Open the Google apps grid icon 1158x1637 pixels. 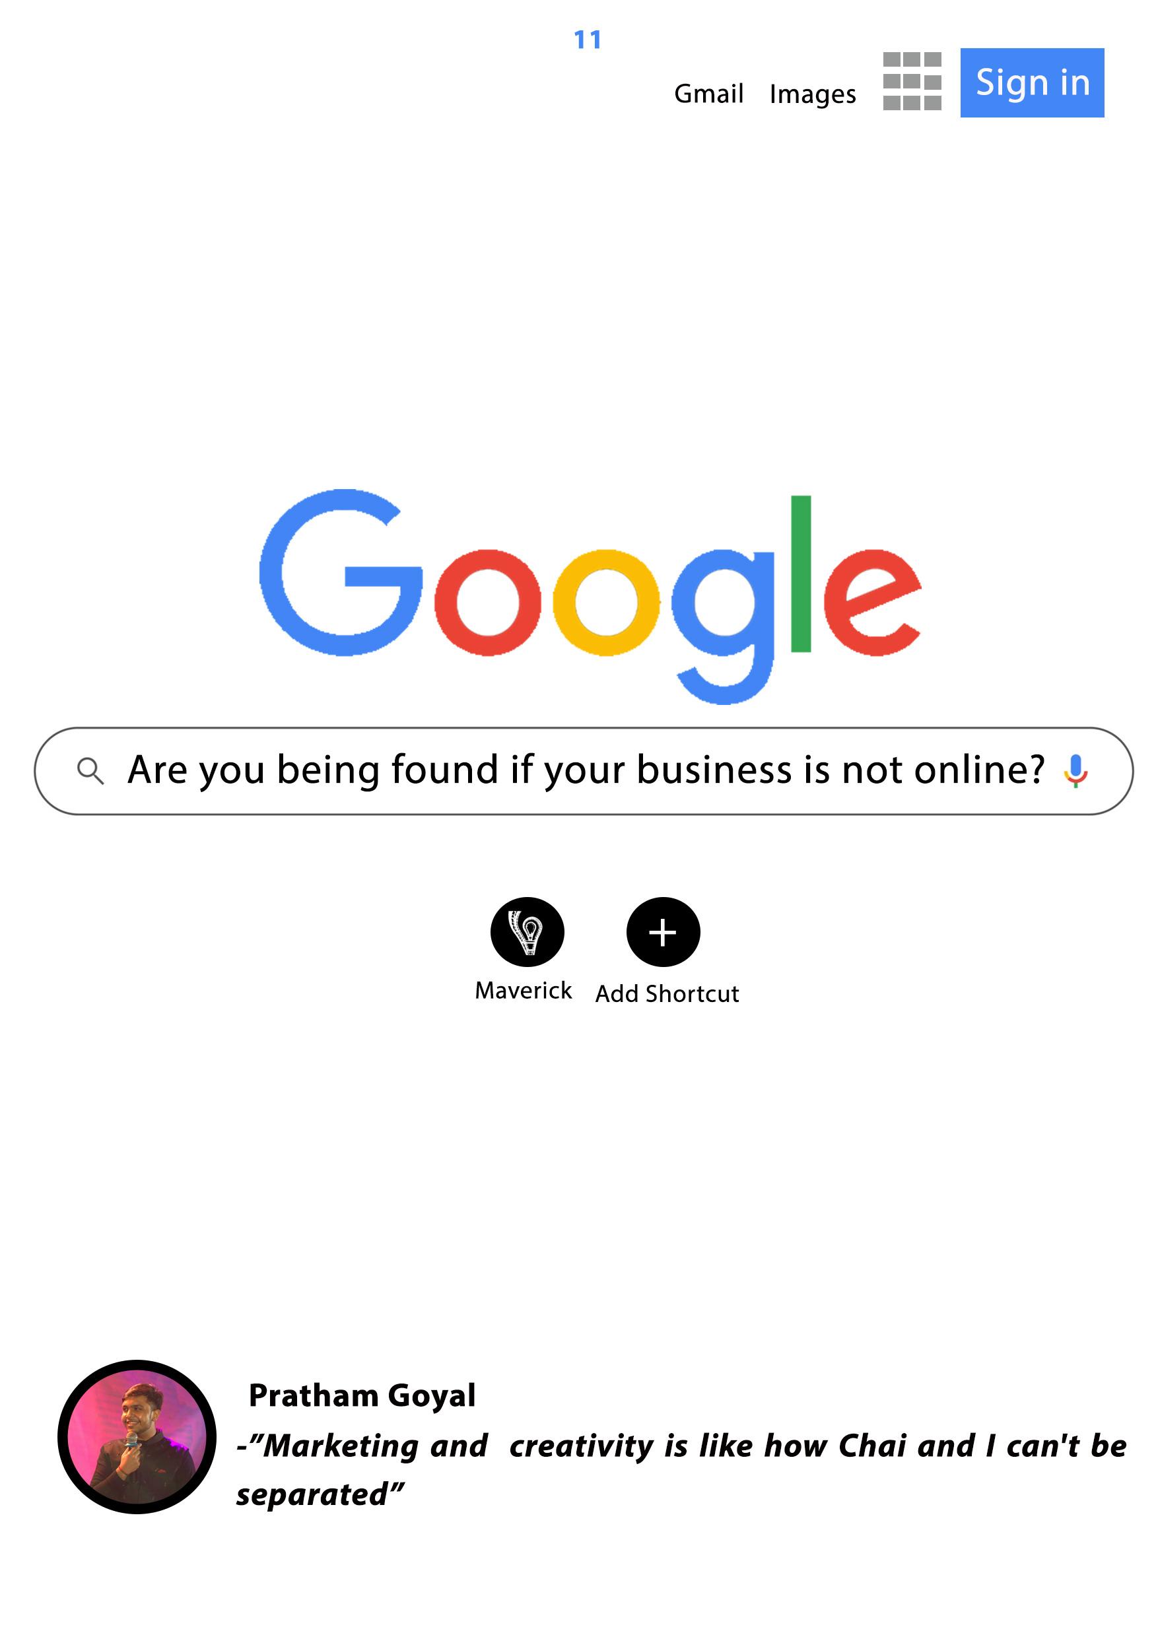pos(912,81)
